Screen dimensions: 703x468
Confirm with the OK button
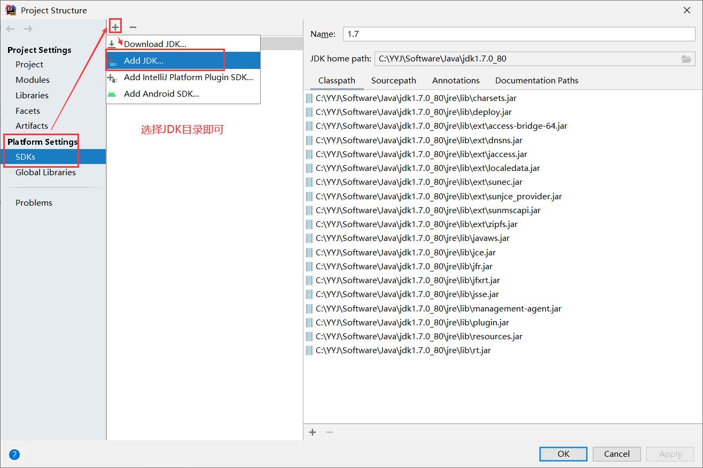coord(564,454)
